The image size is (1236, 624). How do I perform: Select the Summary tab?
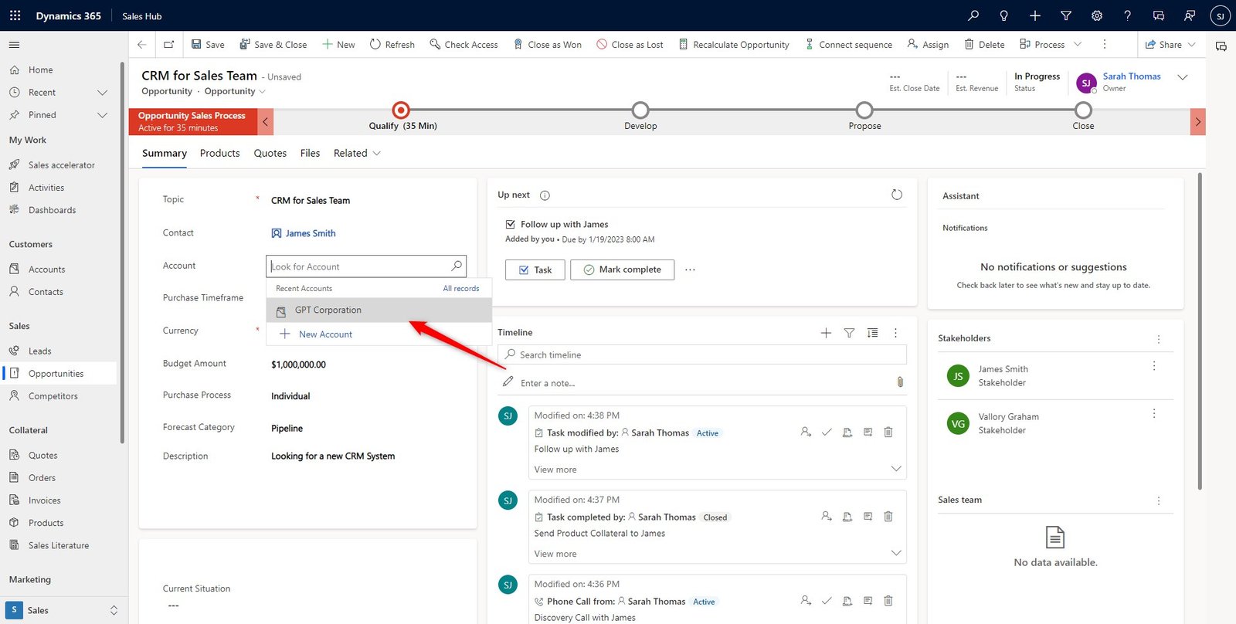165,153
